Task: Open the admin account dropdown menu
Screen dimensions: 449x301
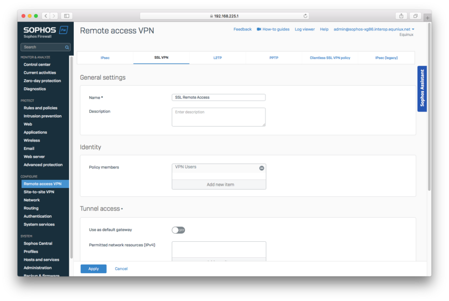Action: click(413, 29)
